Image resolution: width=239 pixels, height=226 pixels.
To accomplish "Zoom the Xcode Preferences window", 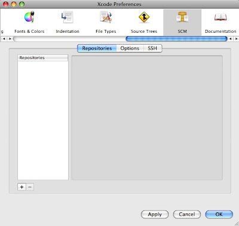I will click(x=22, y=4).
